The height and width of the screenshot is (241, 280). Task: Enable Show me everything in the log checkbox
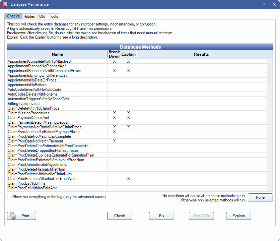tap(9, 197)
